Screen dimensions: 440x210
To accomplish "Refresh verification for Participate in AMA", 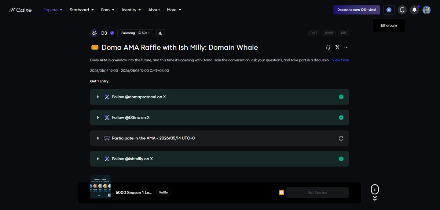I will click(341, 138).
